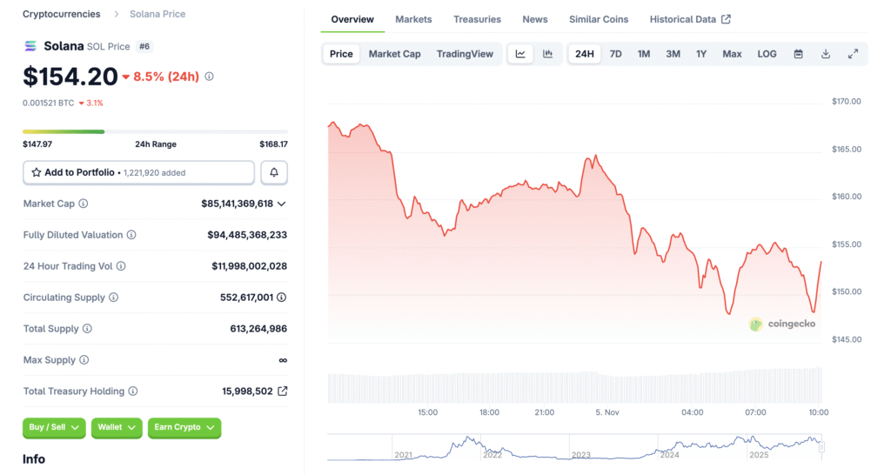This screenshot has height=475, width=891.
Task: Toggle LOG scale on the chart
Action: tap(767, 54)
